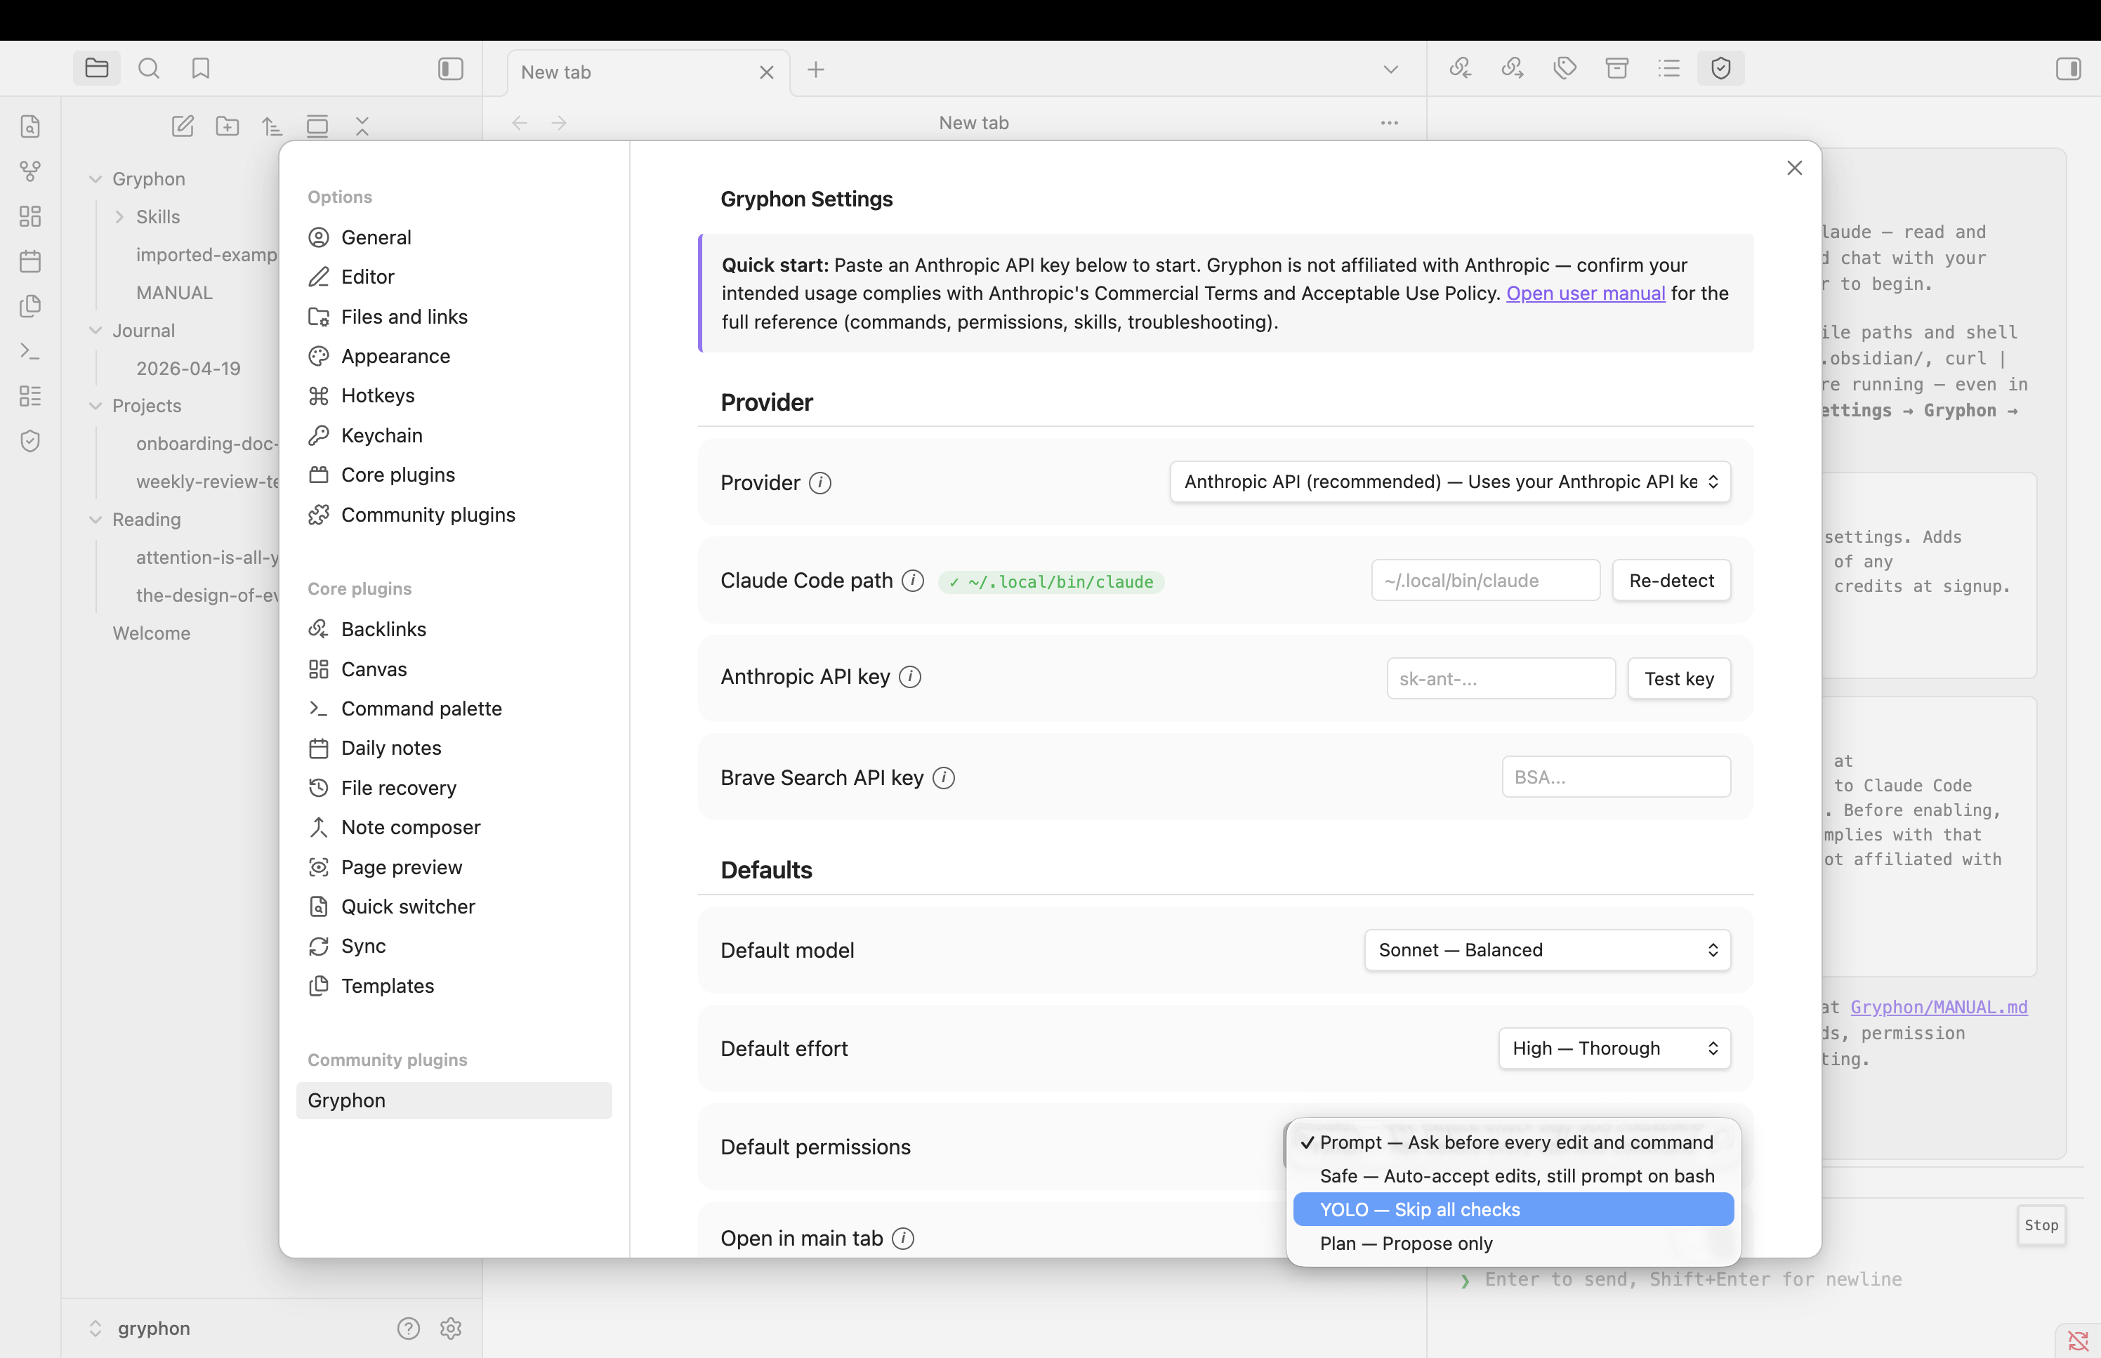Viewport: 2101px width, 1358px height.
Task: Click Anthropic API key info icon
Action: (x=910, y=677)
